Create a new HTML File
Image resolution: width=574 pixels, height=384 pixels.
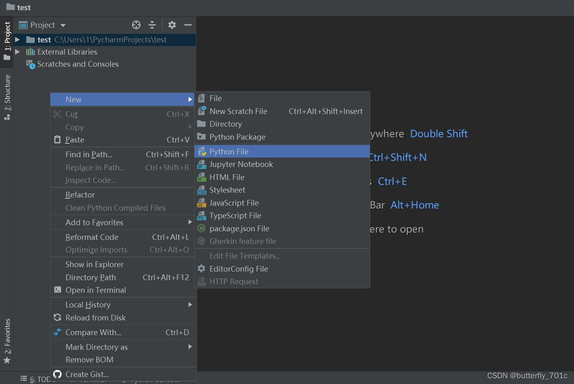(282, 177)
